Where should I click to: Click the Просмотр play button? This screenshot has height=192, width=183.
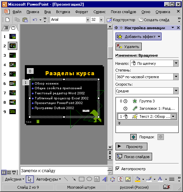point(131,146)
